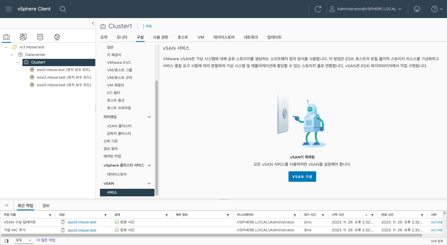Open the feedback smiley icon
This screenshot has height=245, width=447.
click(x=417, y=9)
